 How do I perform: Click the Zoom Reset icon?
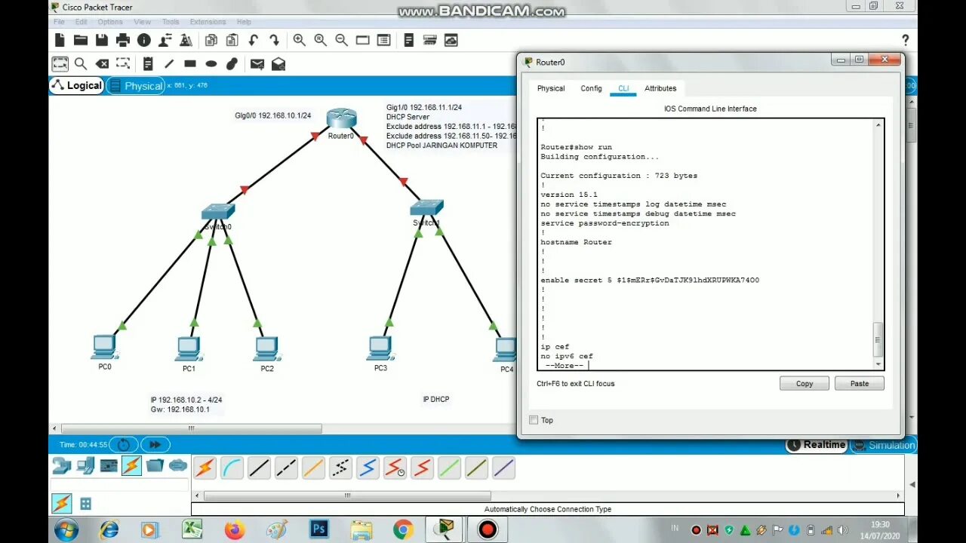point(321,40)
